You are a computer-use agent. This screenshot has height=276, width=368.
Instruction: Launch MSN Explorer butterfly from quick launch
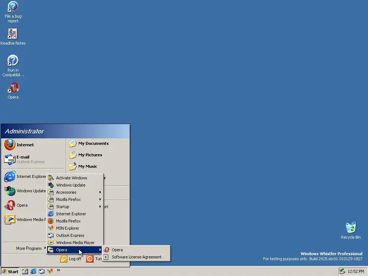pyautogui.click(x=50, y=271)
